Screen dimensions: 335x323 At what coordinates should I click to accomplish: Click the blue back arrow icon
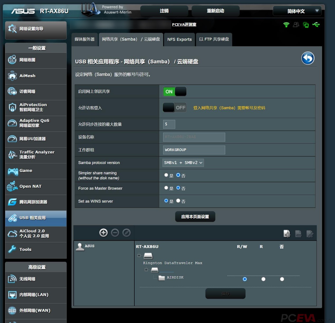click(x=308, y=58)
